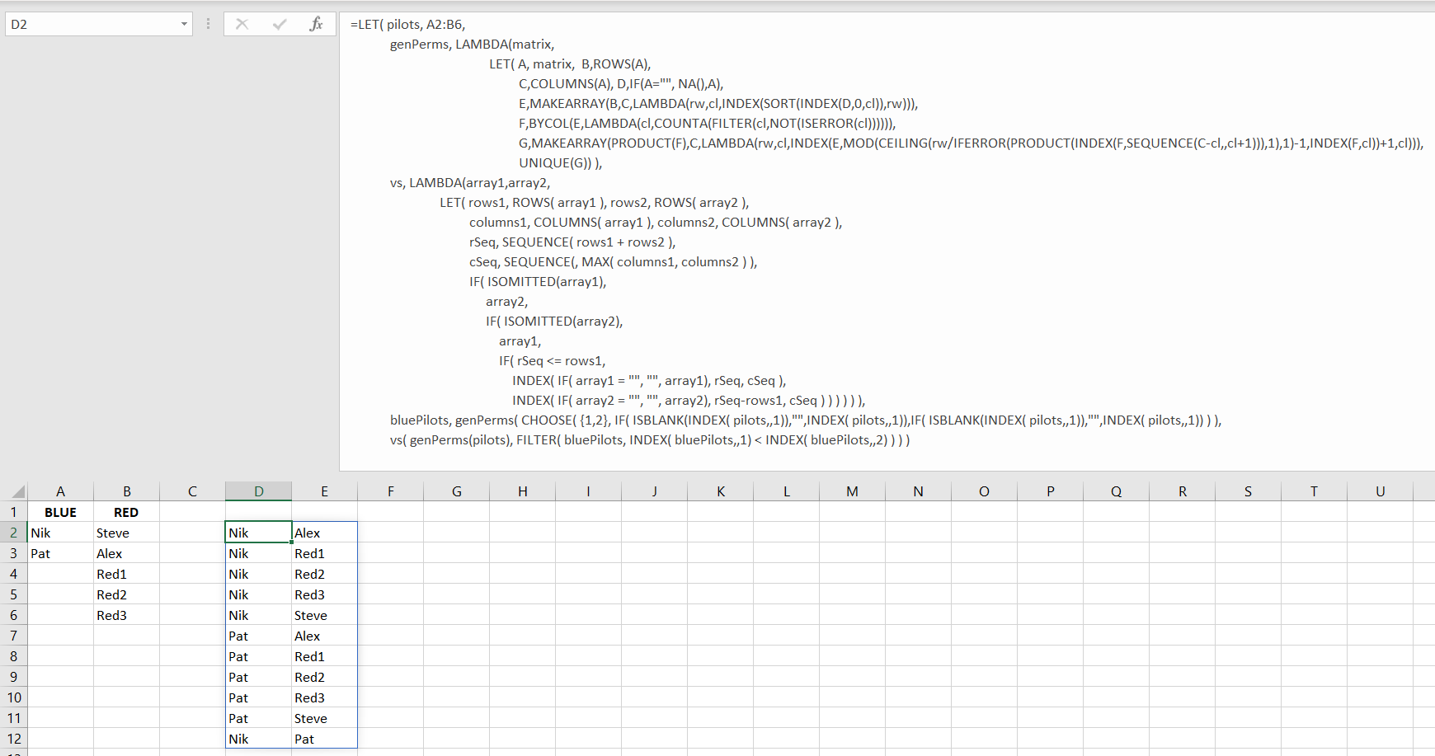Select cell E11 containing Steve
Viewport: 1435px width, 756px height.
(324, 718)
